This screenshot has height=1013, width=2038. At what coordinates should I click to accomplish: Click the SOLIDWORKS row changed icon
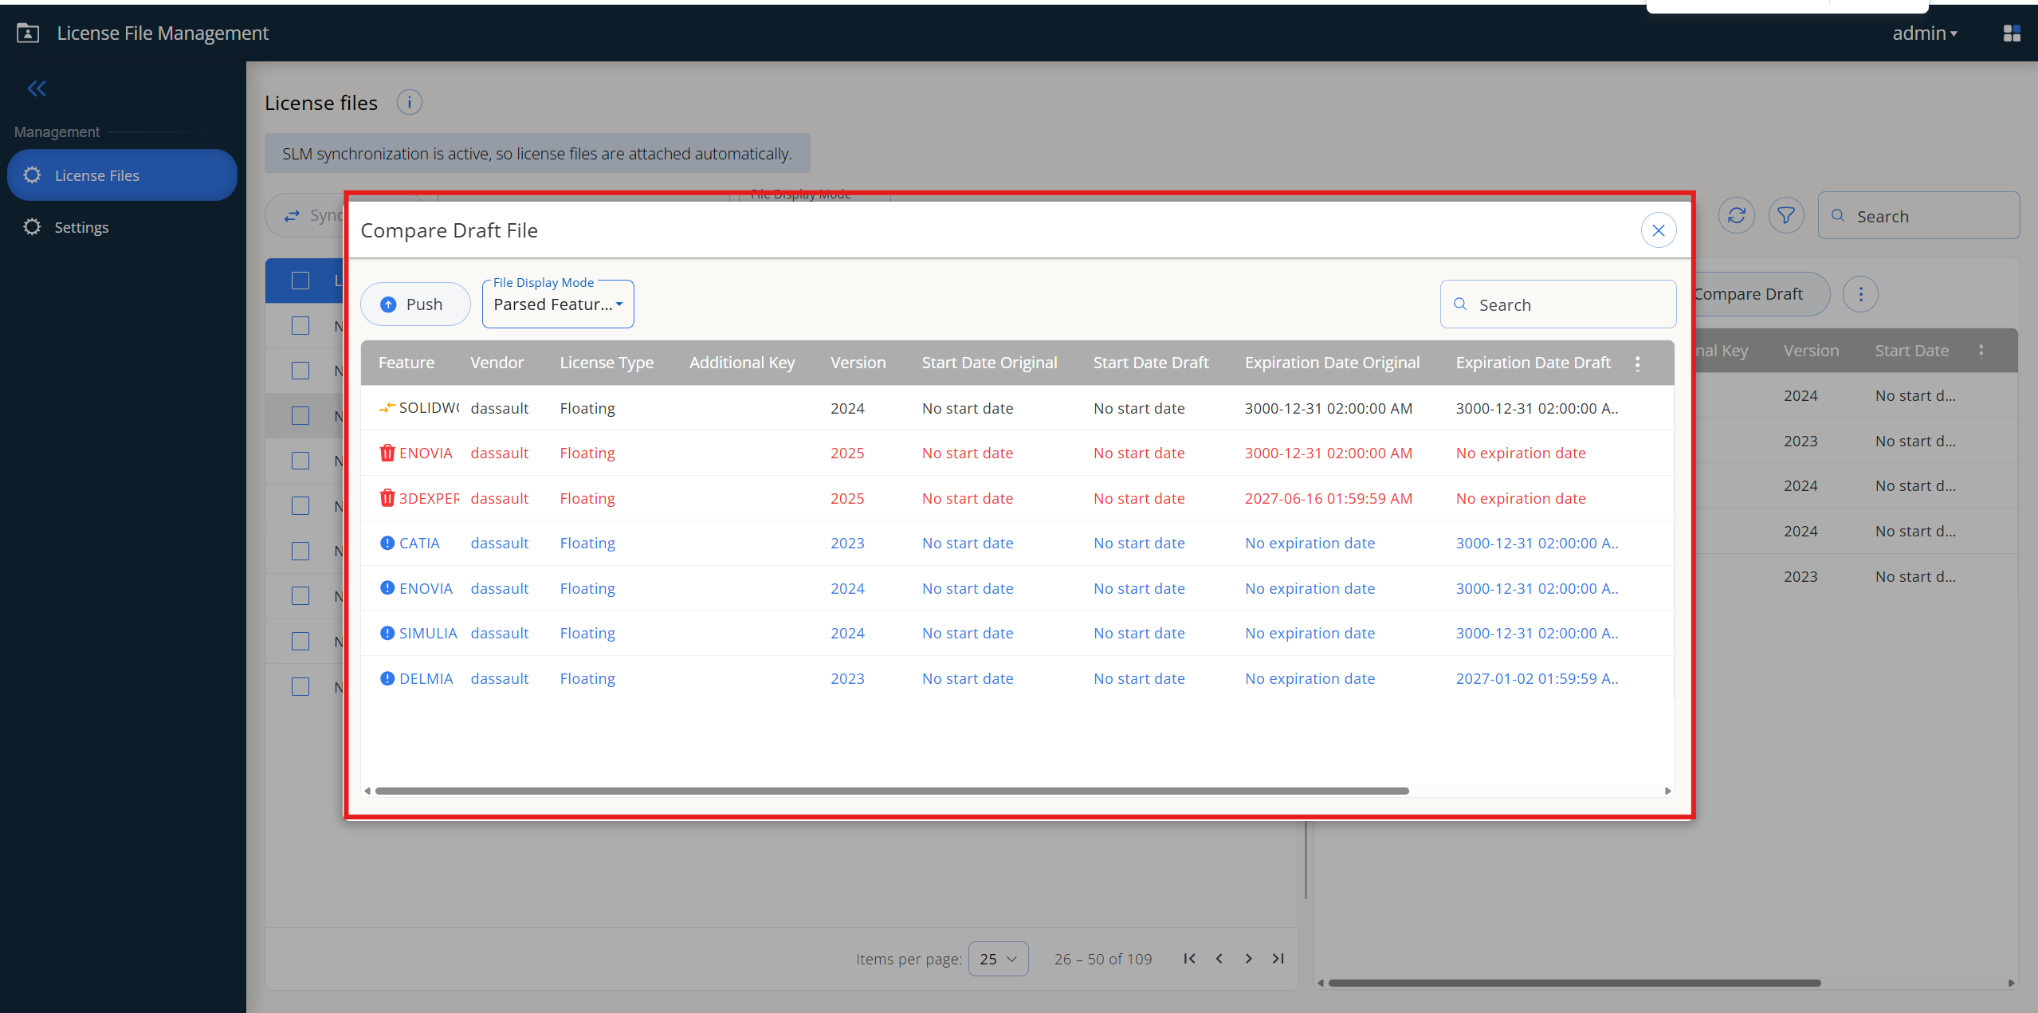click(387, 408)
